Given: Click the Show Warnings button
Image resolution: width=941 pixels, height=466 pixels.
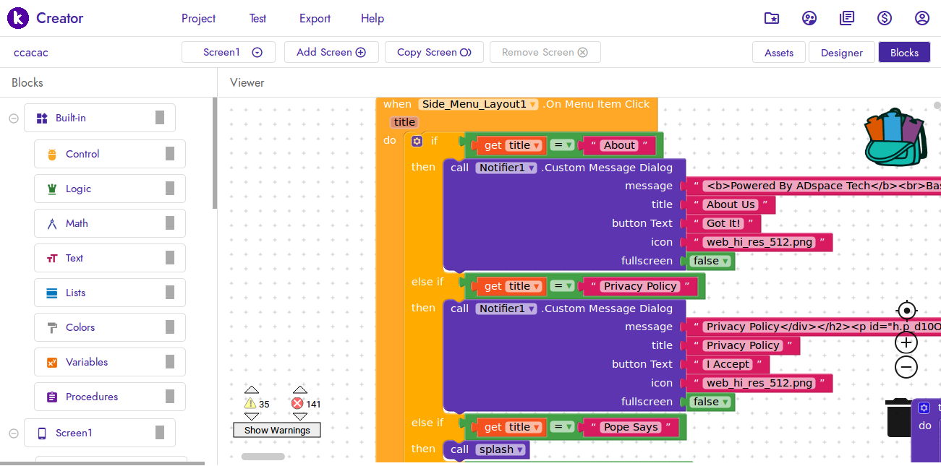Looking at the screenshot, I should tap(277, 430).
